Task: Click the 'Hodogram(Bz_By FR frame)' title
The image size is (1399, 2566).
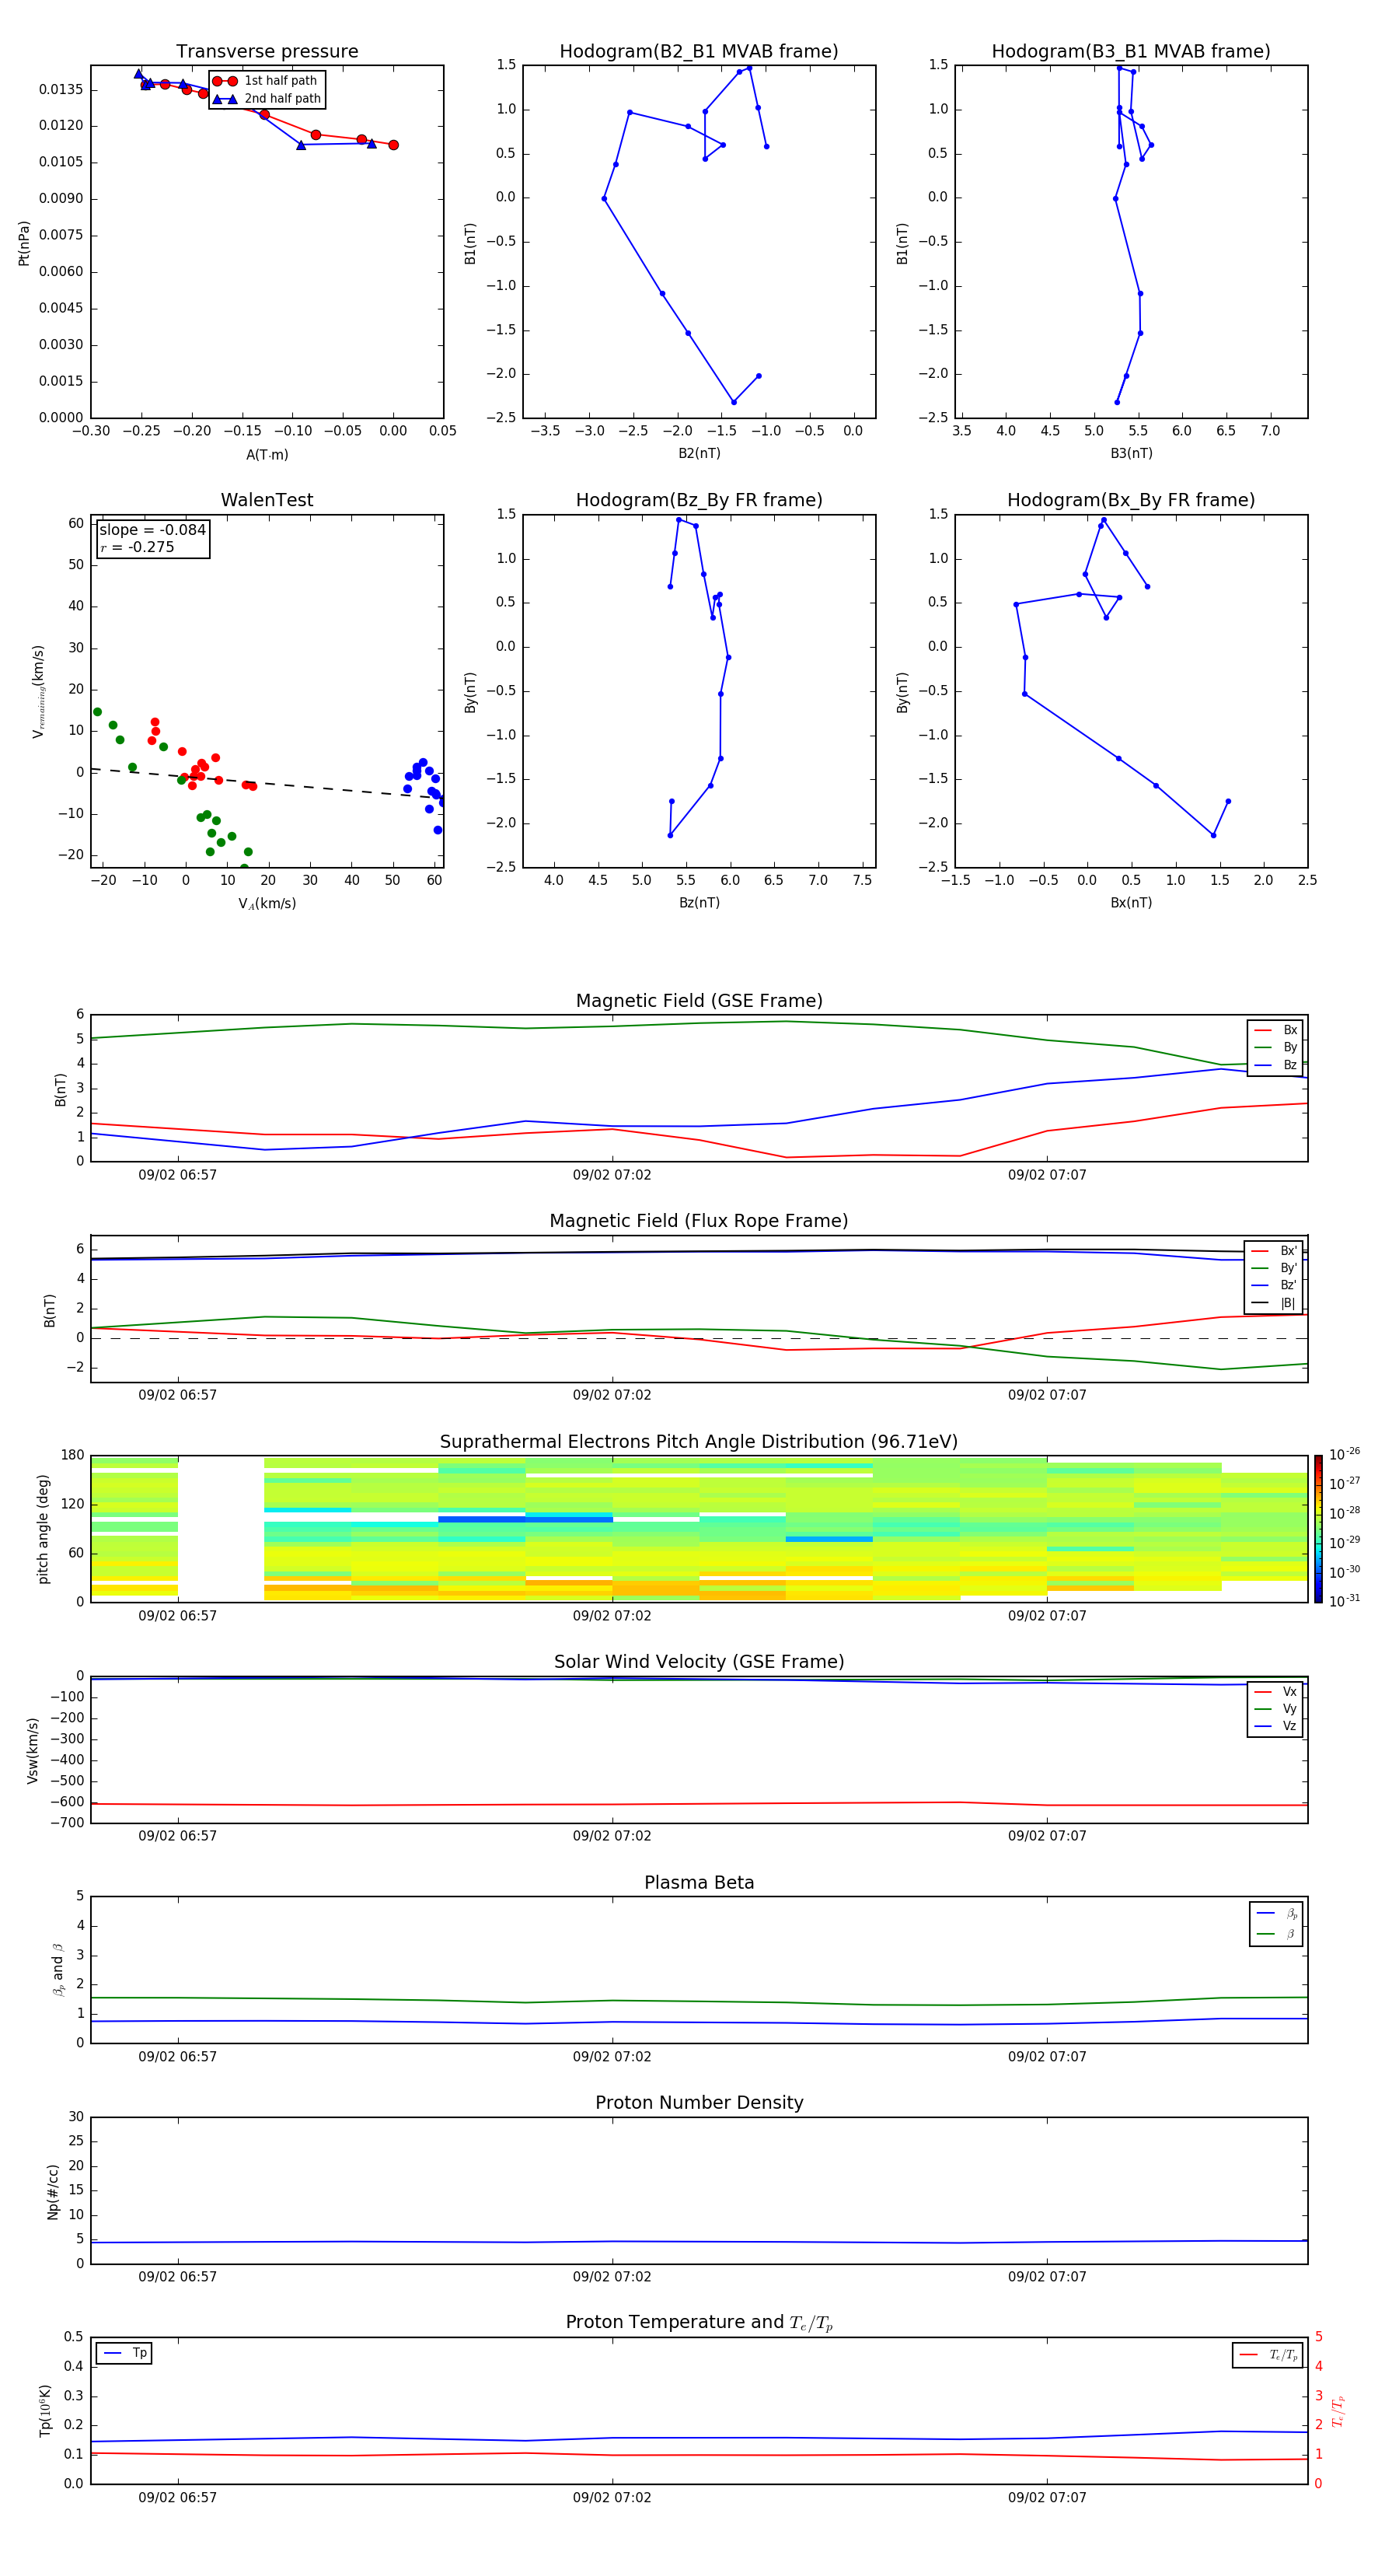Action: 699,500
